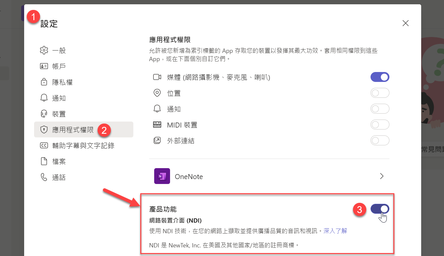This screenshot has width=444, height=256.
Task: Open the 一般 settings gear icon
Action: tap(44, 51)
